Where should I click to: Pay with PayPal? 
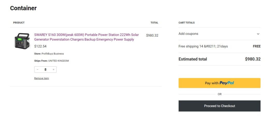click(219, 83)
